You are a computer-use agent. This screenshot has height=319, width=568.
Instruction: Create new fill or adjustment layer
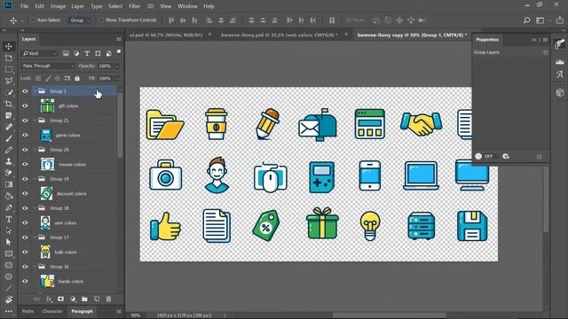pyautogui.click(x=73, y=300)
